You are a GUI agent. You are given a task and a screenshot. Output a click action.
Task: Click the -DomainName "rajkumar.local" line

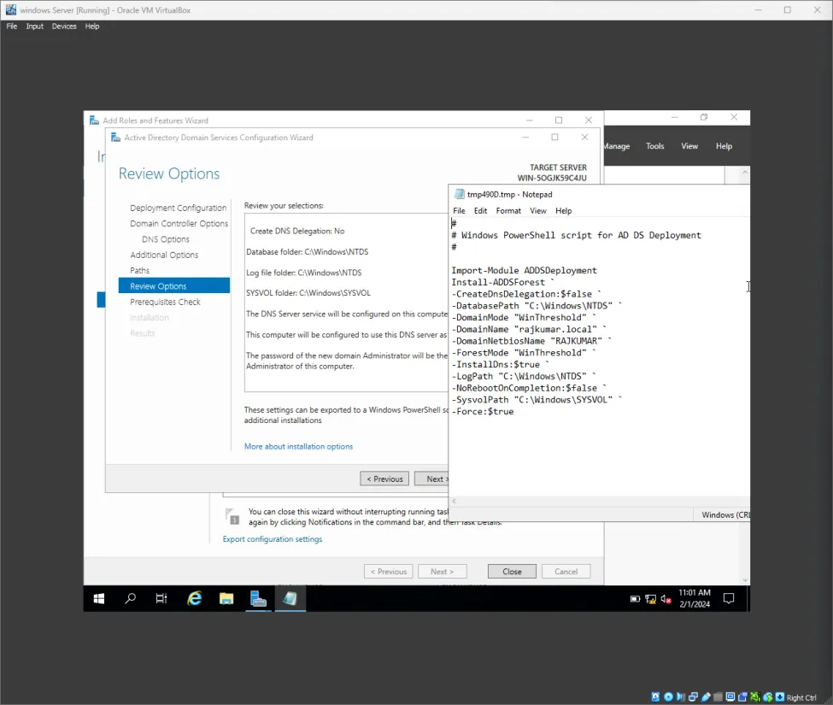[x=529, y=329]
